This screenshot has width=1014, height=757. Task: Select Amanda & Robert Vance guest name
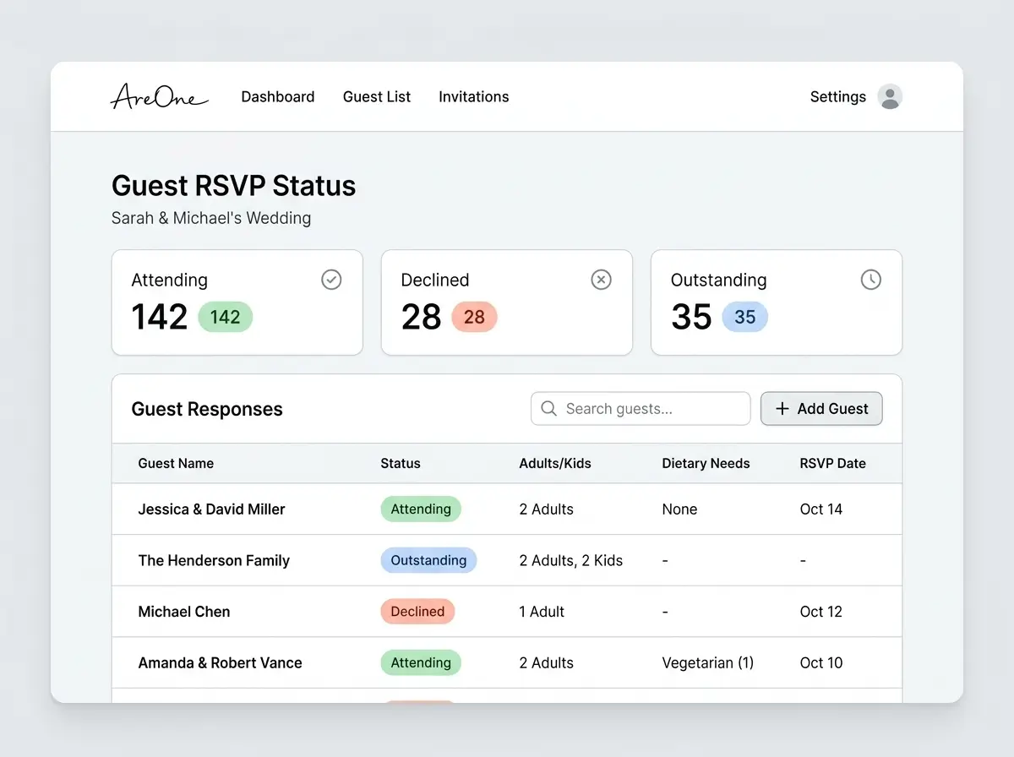pos(221,663)
